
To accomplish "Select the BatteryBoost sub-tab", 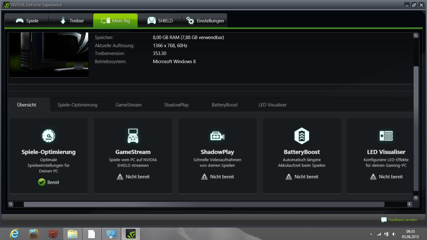I will point(224,105).
